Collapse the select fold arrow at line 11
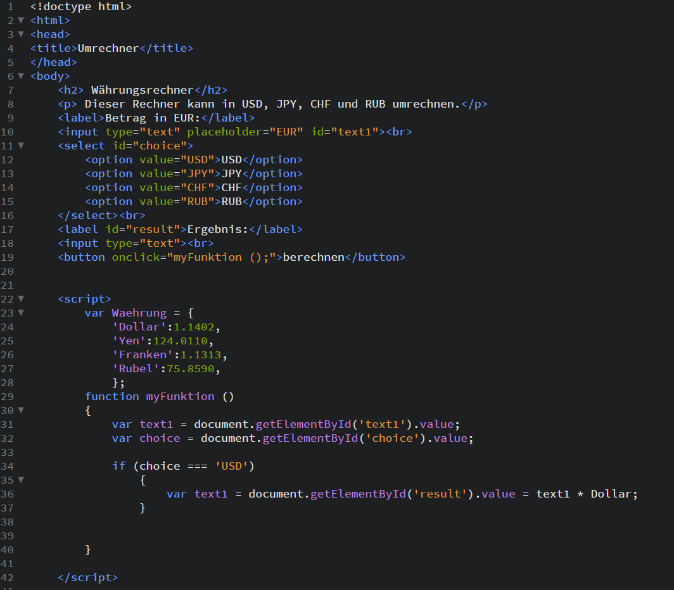 pyautogui.click(x=21, y=145)
